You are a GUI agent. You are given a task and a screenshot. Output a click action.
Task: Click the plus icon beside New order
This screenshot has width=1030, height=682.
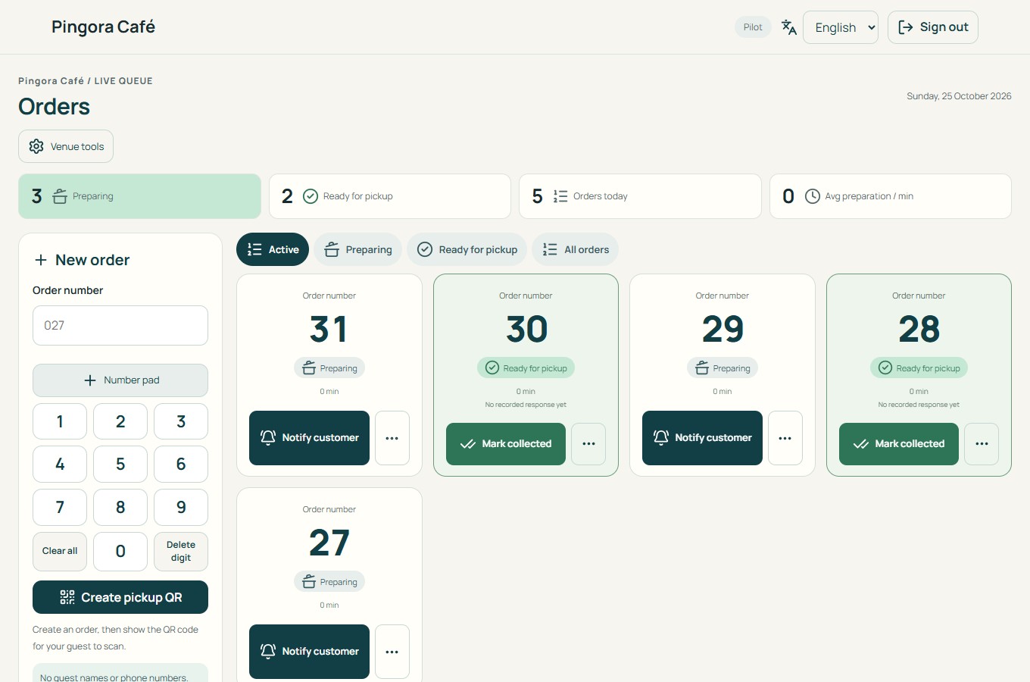coord(41,260)
